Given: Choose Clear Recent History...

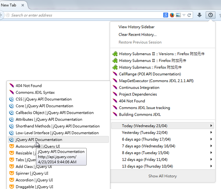Looking at the screenshot, I should [138, 35].
